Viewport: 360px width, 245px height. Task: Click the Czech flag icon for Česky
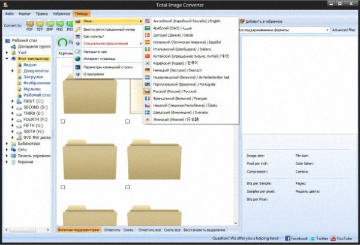click(148, 106)
